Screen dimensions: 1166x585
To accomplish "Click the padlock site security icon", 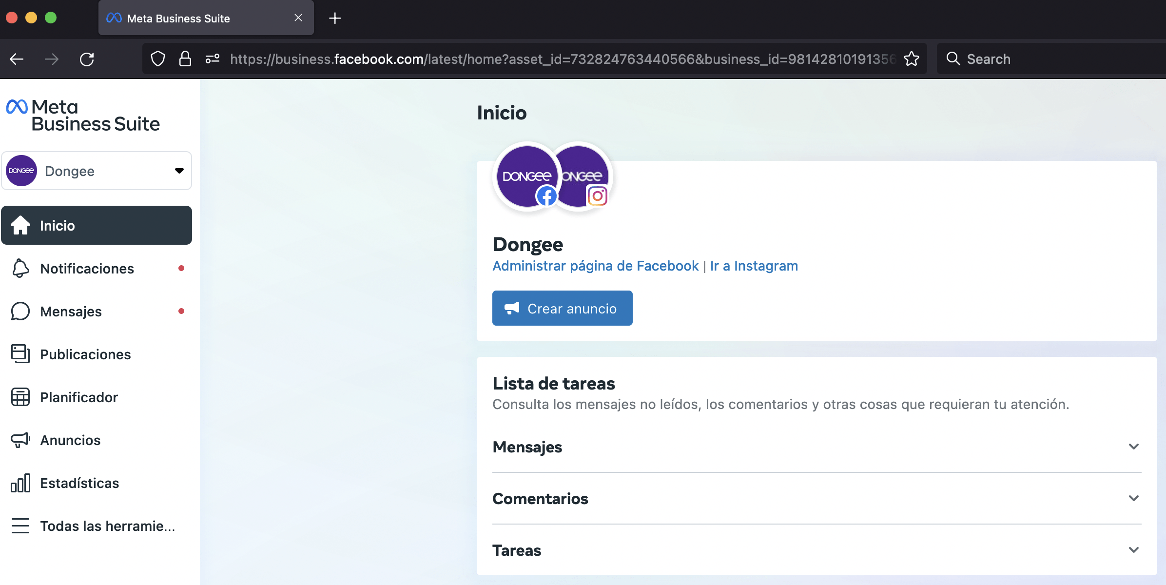I will pyautogui.click(x=185, y=59).
